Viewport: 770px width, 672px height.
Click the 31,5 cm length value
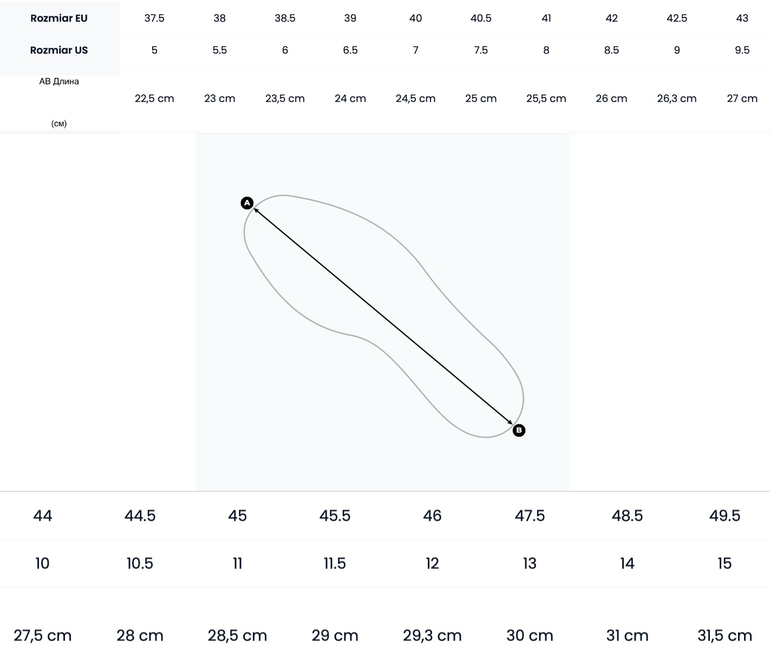[725, 635]
